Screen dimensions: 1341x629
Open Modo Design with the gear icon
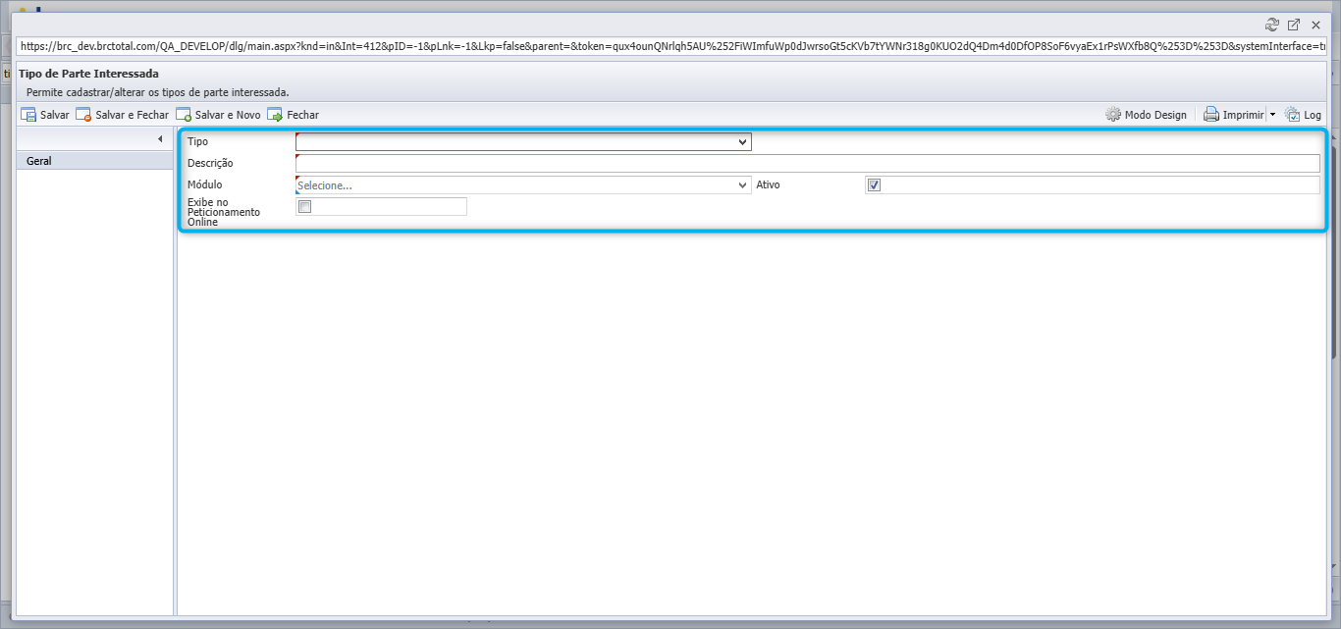pos(1146,115)
